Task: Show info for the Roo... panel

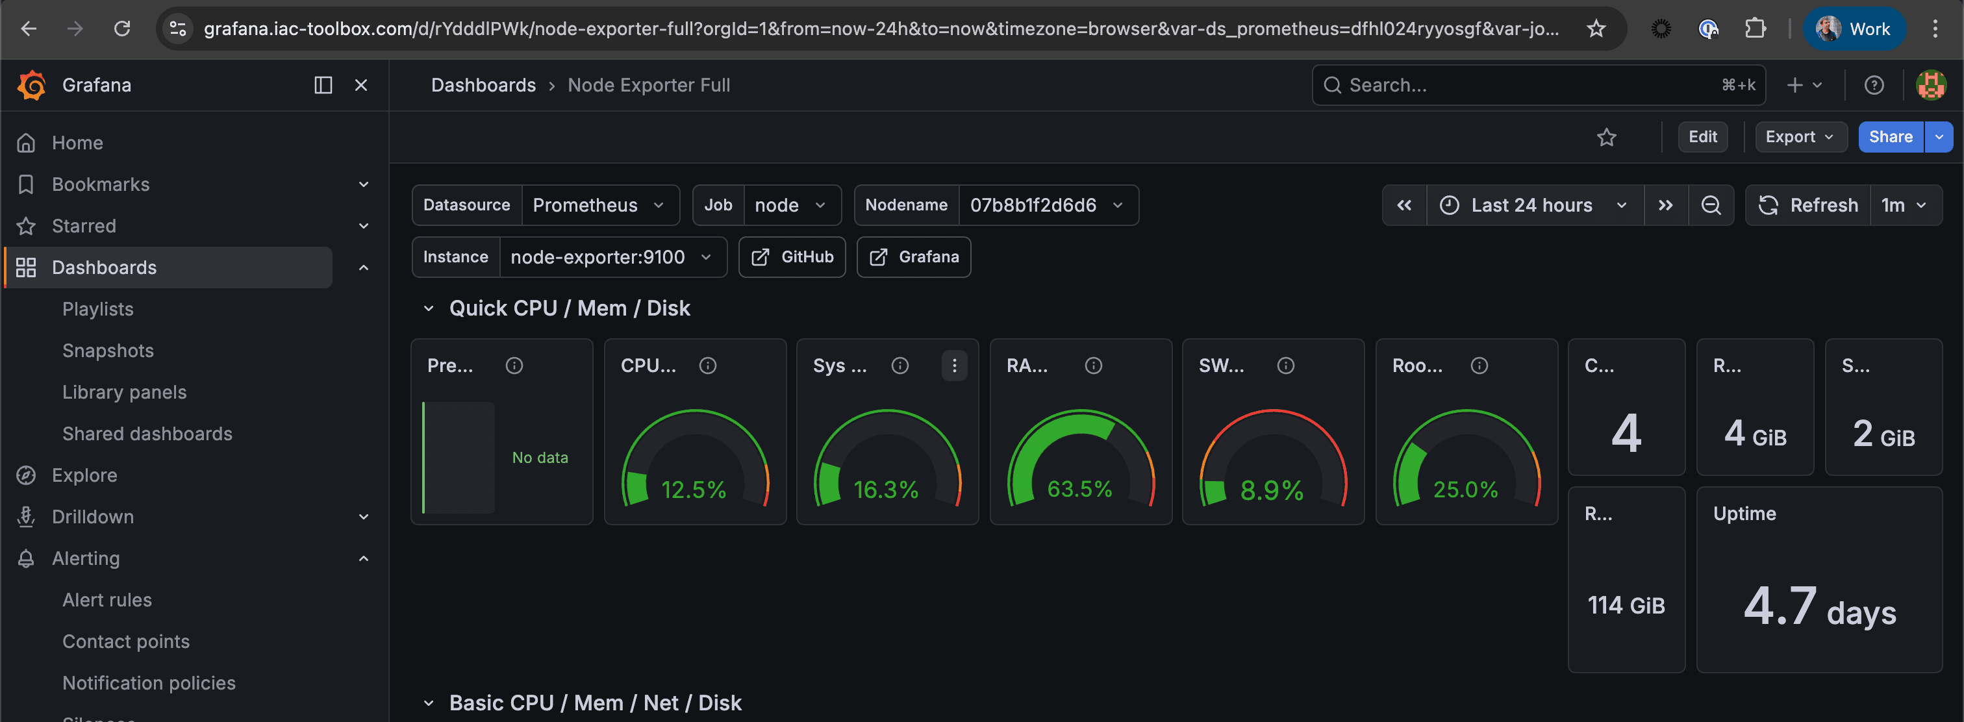Action: point(1479,365)
